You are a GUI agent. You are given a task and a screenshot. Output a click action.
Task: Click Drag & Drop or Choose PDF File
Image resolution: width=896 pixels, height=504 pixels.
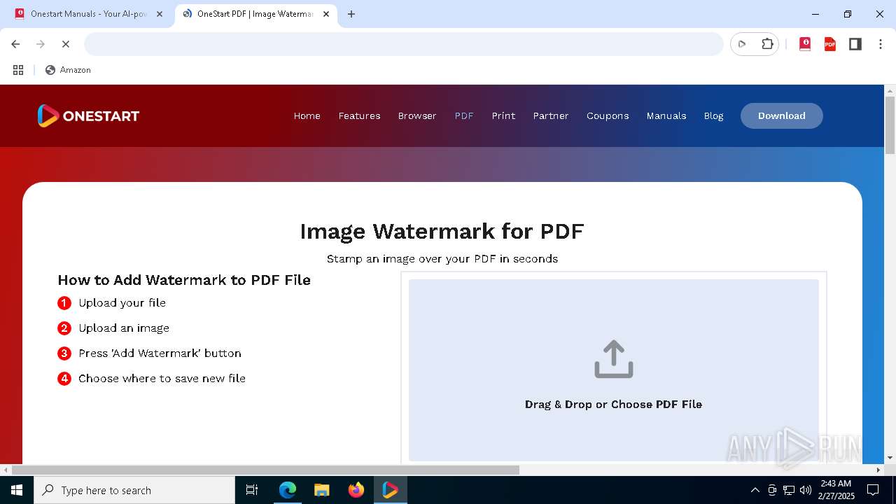613,405
